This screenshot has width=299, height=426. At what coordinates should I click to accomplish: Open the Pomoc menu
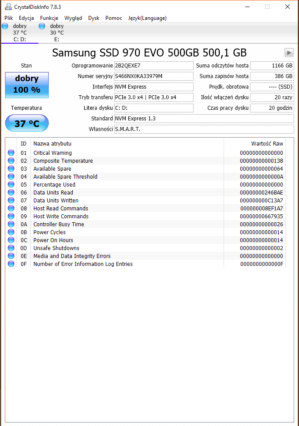coord(114,18)
